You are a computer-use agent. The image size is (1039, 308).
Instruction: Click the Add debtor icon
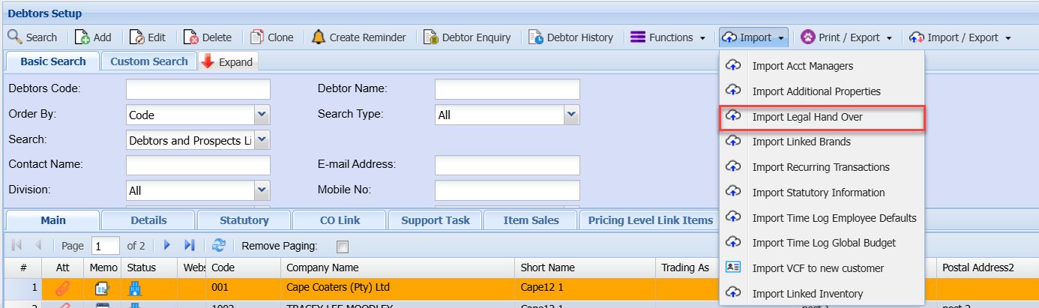click(82, 37)
